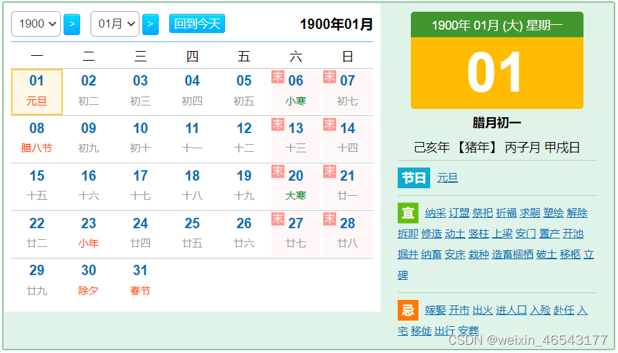The width and height of the screenshot is (618, 353).
Task: Select date 01 元旦
Action: point(37,92)
